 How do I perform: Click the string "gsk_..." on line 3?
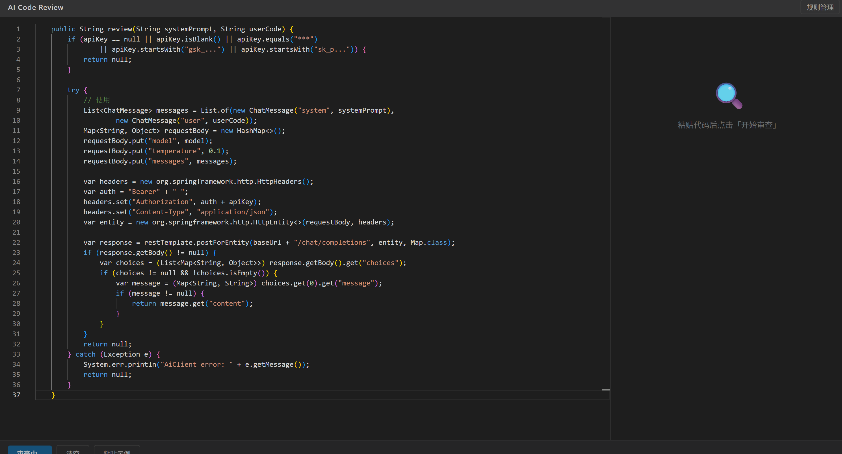[203, 49]
